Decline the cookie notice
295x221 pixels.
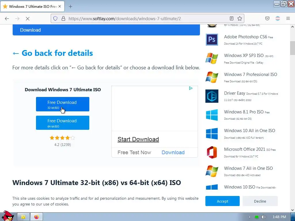[x=260, y=201]
